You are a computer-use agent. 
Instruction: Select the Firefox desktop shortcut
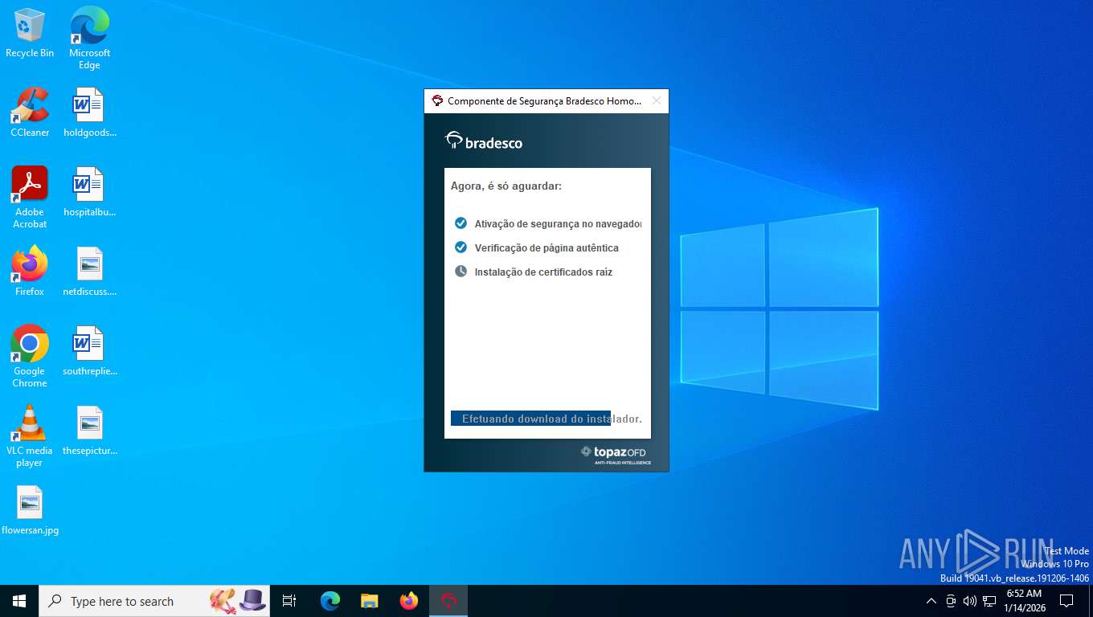(x=30, y=272)
